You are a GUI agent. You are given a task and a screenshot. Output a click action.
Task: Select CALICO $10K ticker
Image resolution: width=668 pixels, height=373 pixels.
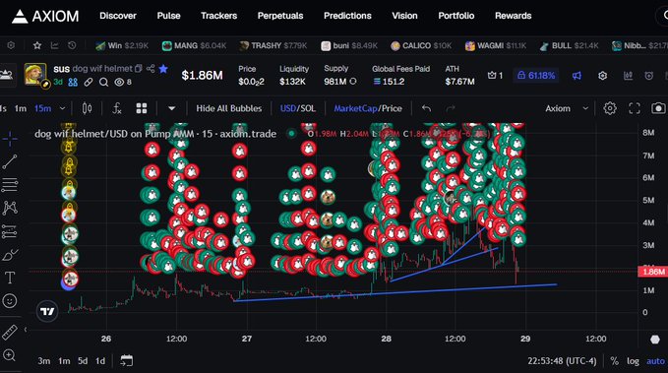click(x=421, y=45)
